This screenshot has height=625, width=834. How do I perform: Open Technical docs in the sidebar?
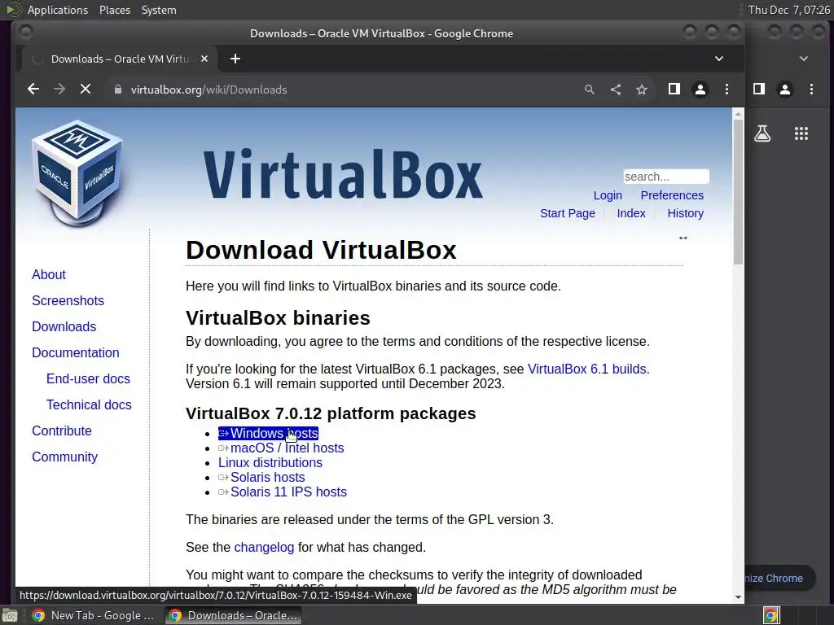88,405
